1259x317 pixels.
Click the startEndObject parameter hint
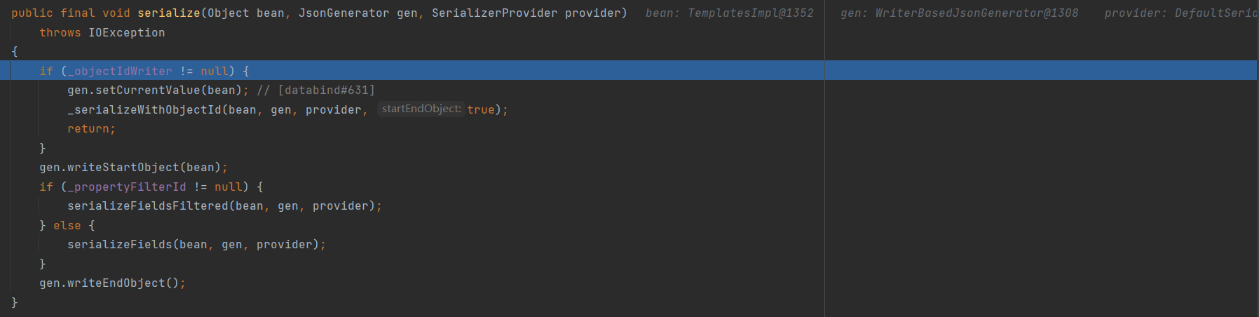pyautogui.click(x=421, y=109)
